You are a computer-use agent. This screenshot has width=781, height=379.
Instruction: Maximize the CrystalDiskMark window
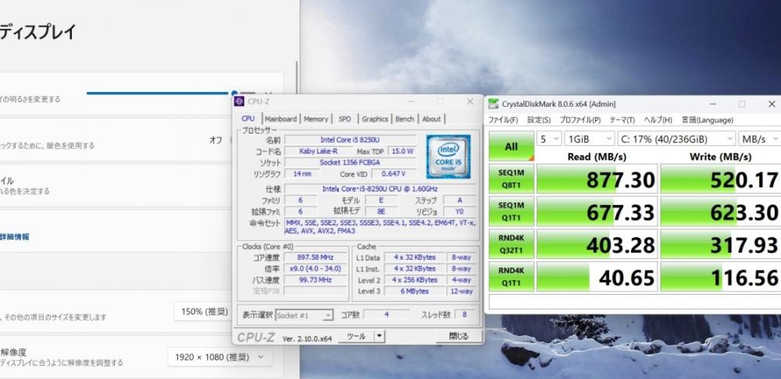tap(742, 104)
